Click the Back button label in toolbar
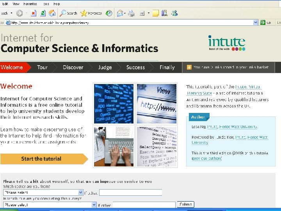This screenshot has width=281, height=211. [4, 13]
